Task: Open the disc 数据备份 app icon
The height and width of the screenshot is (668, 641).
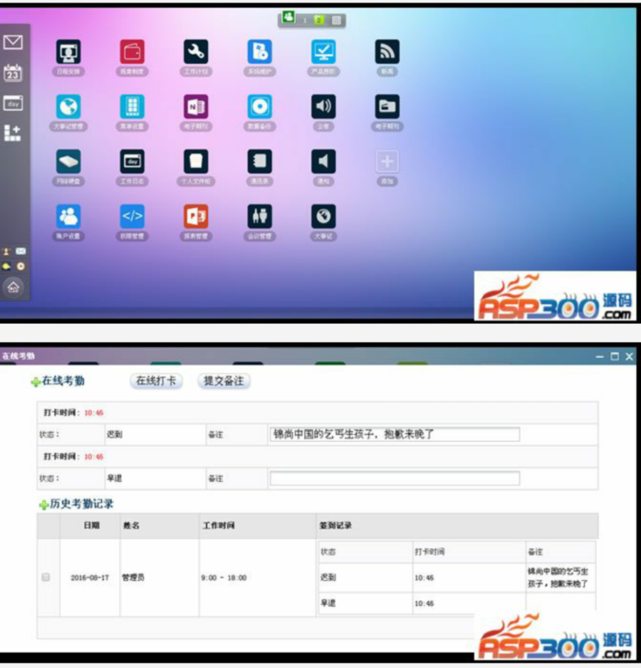Action: (x=259, y=107)
